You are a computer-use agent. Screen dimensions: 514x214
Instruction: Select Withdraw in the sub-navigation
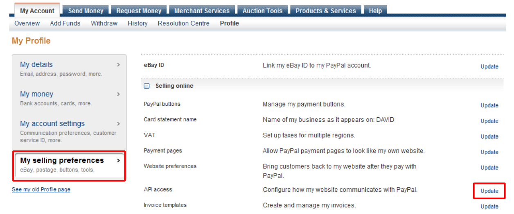click(104, 23)
